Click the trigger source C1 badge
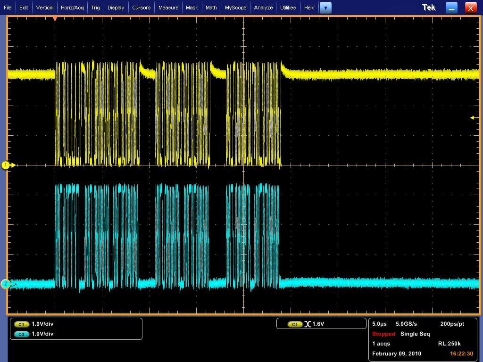This screenshot has height=362, width=483. (x=295, y=324)
